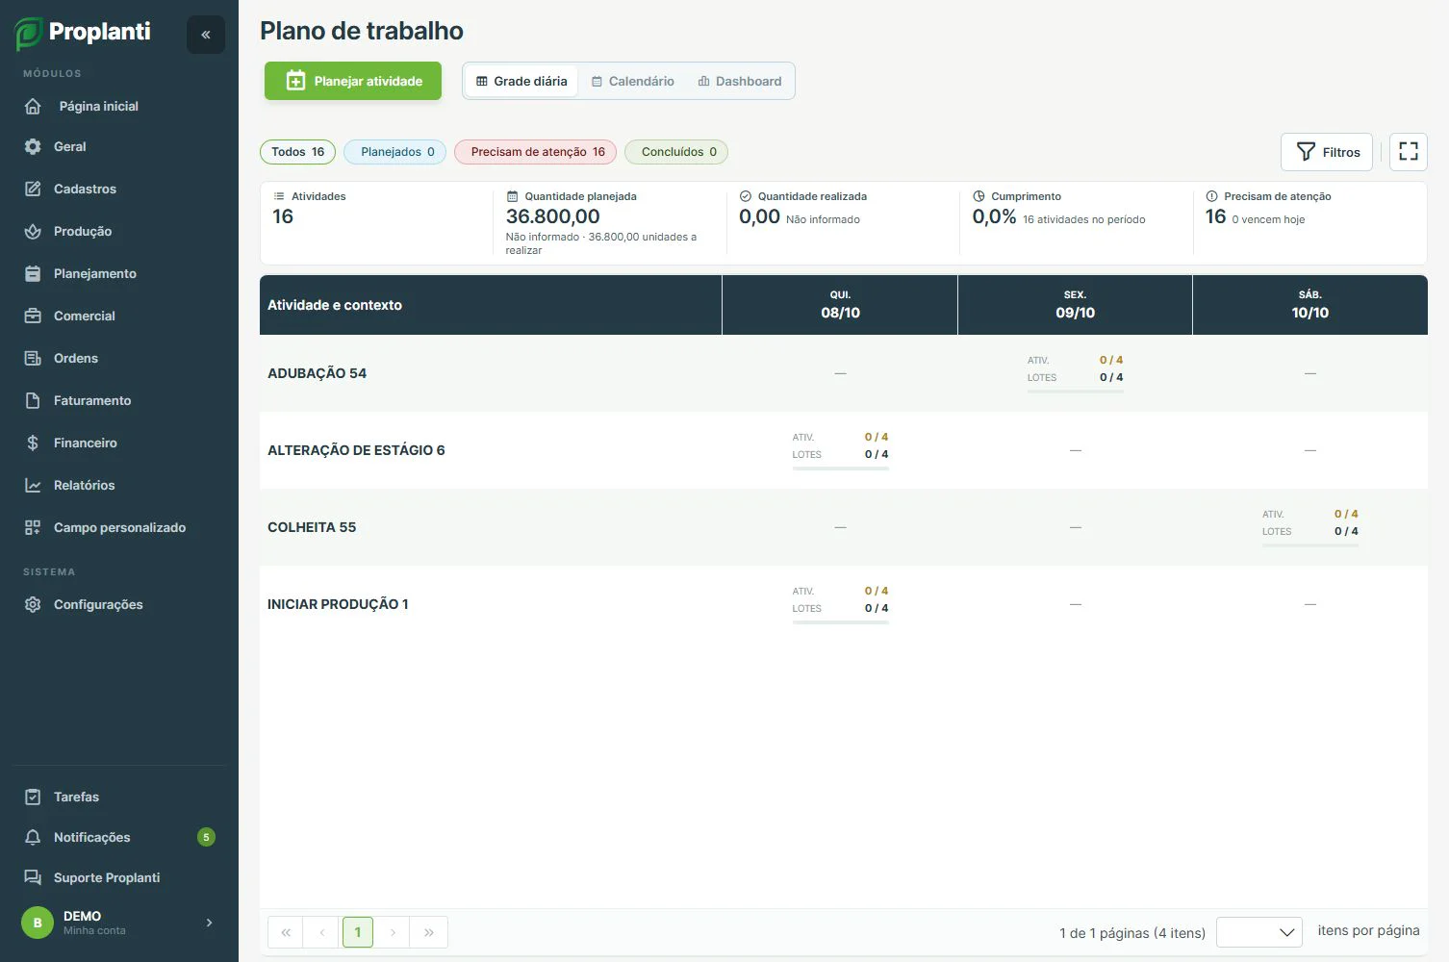
Task: Go to first page of results
Action: [286, 932]
